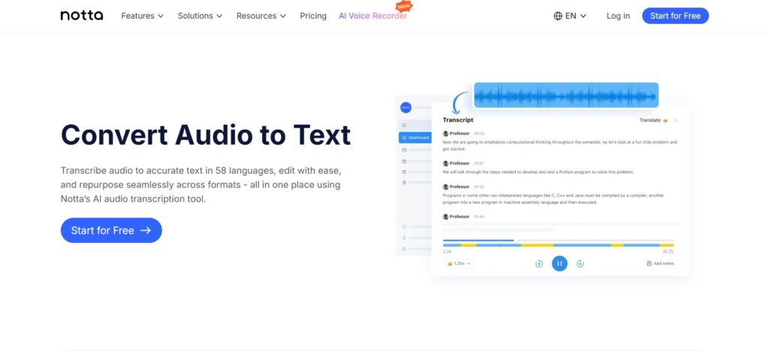Screen dimensions: 769x351
Task: Click the folder icon below Dashboard
Action: (404, 150)
